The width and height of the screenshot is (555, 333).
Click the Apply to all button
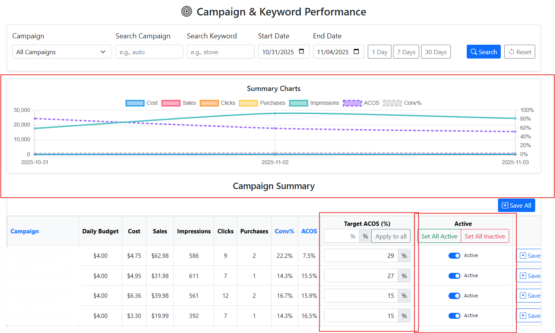pyautogui.click(x=391, y=237)
